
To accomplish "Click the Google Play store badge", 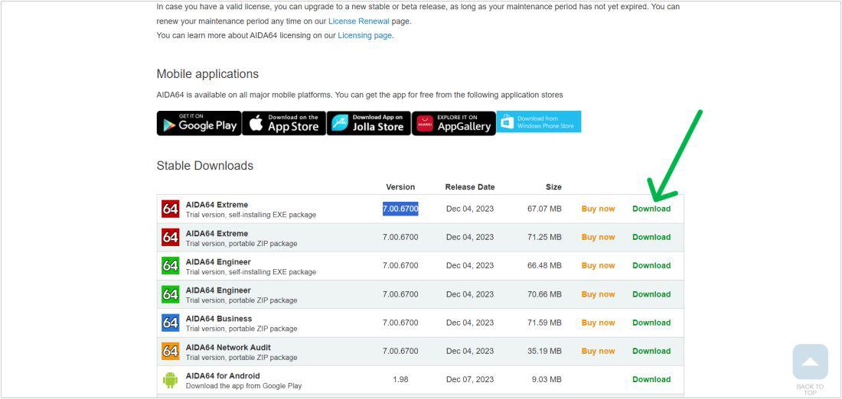I will pos(199,123).
